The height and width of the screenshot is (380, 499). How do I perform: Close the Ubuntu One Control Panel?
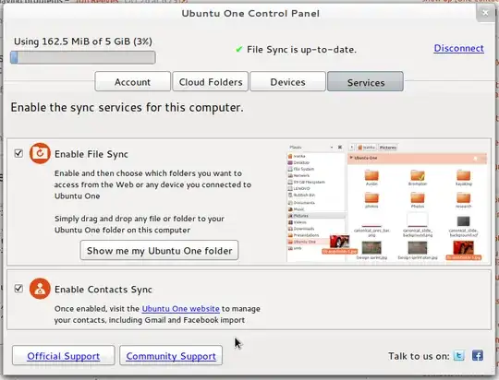pos(485,13)
